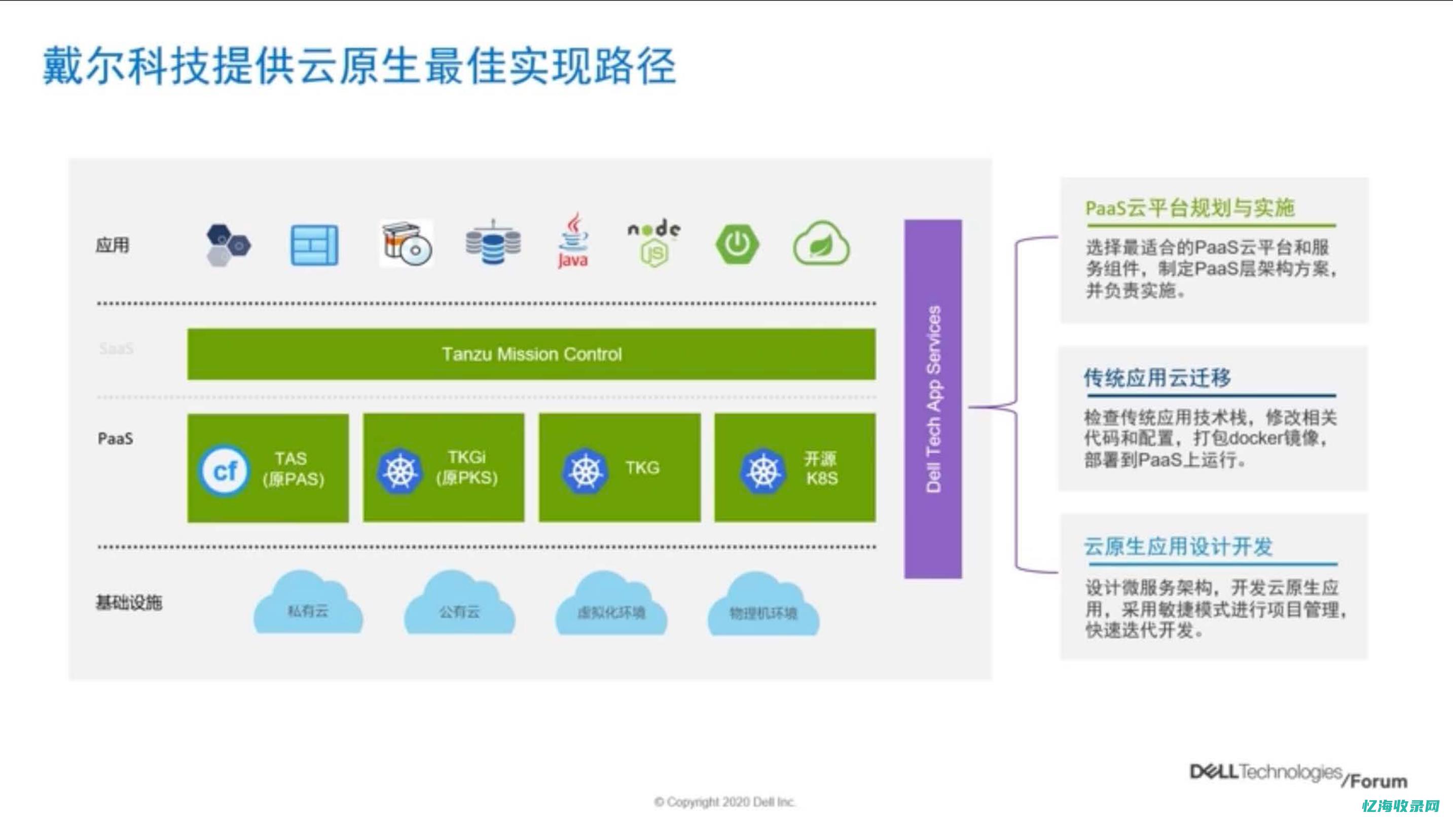Click the paragraph starting 设计微服务架构
The width and height of the screenshot is (1453, 817).
coord(1216,609)
